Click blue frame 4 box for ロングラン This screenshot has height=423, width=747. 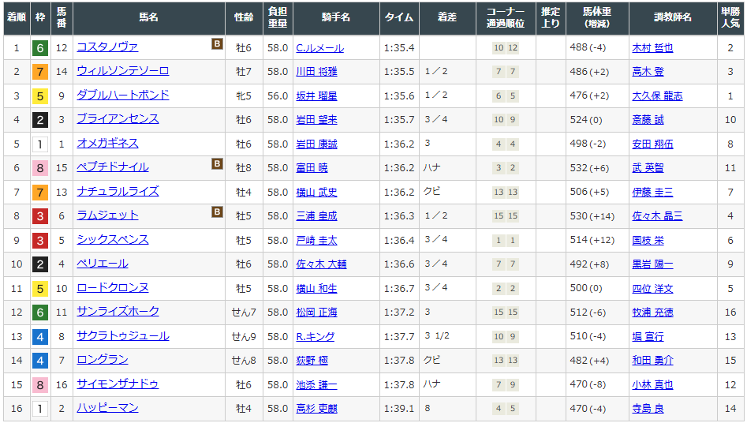click(x=39, y=361)
